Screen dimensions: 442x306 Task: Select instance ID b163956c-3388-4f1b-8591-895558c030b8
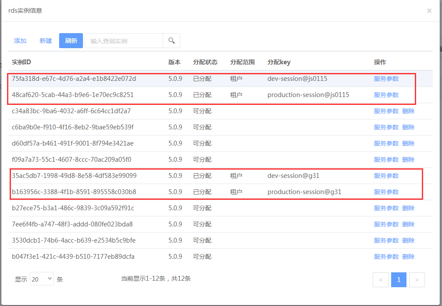tap(74, 192)
